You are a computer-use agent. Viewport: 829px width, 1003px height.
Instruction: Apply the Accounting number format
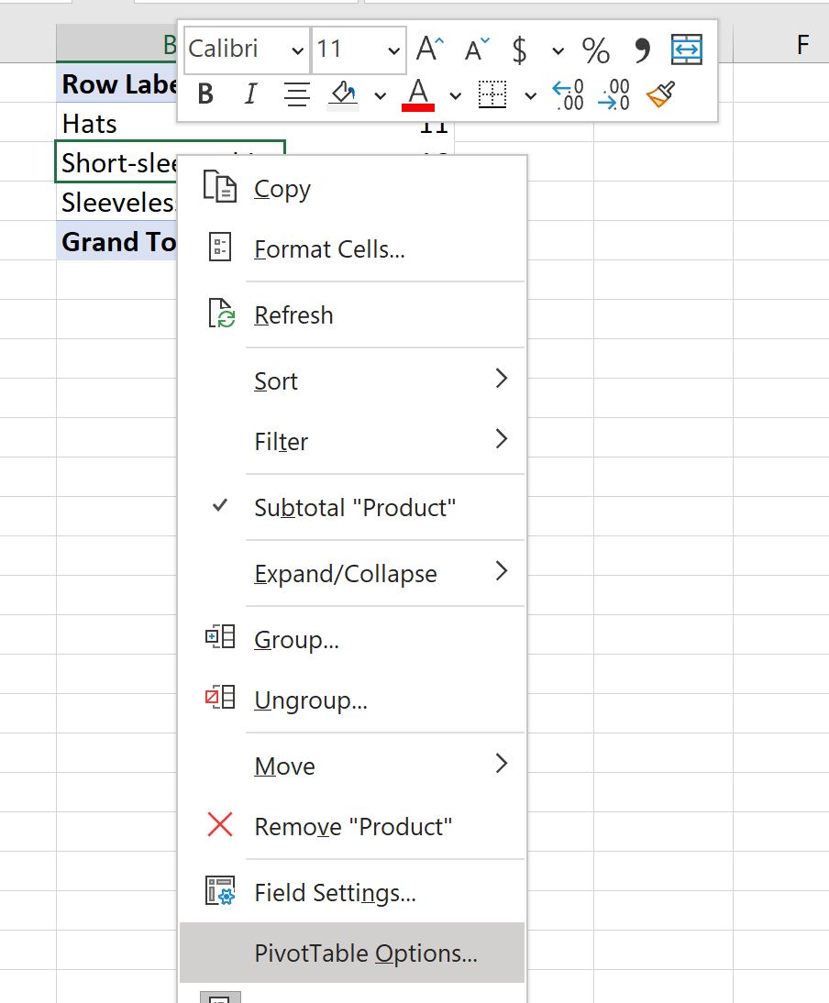point(519,51)
